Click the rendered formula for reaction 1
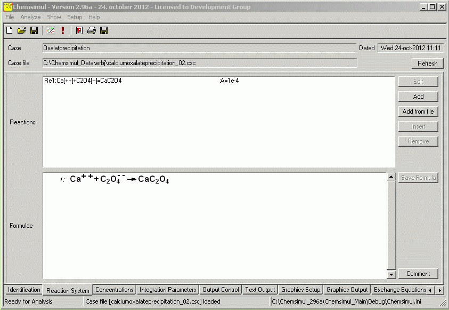 click(x=119, y=179)
